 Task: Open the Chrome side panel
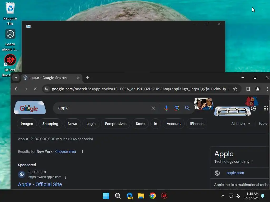point(248,89)
